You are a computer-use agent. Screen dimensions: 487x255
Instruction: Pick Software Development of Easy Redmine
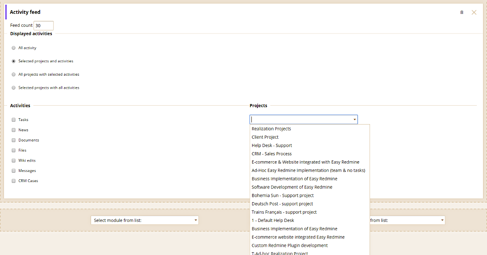[310, 187]
